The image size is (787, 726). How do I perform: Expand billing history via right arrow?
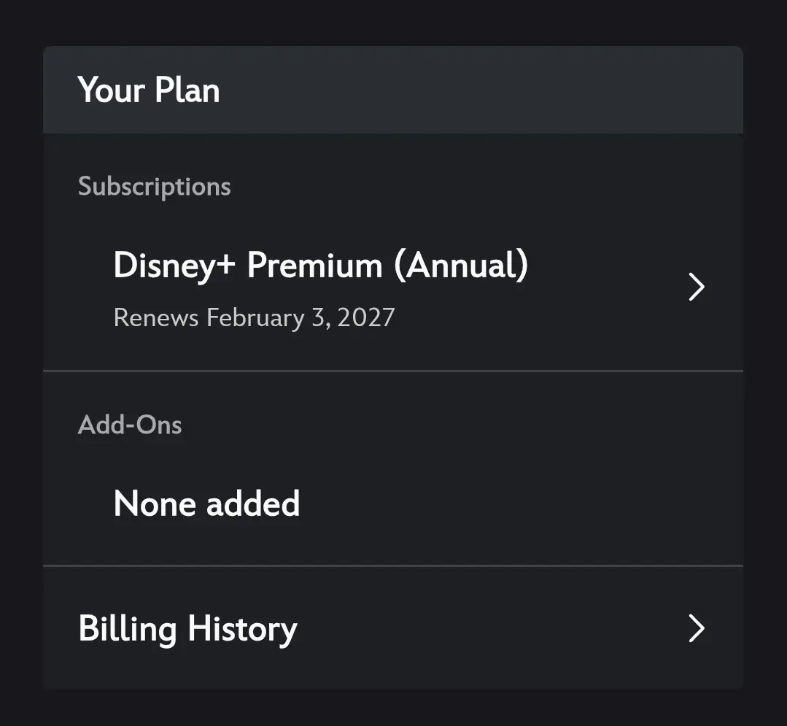click(x=697, y=628)
